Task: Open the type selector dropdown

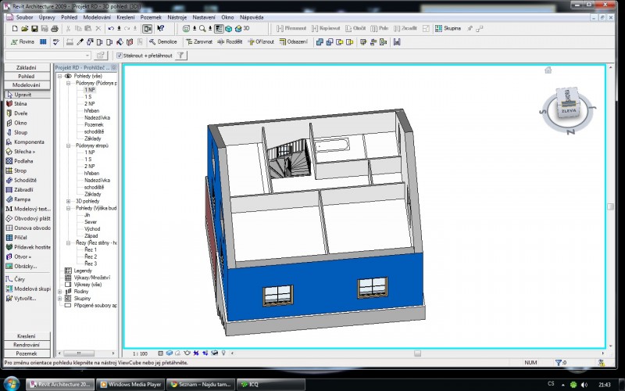Action: 87,56
